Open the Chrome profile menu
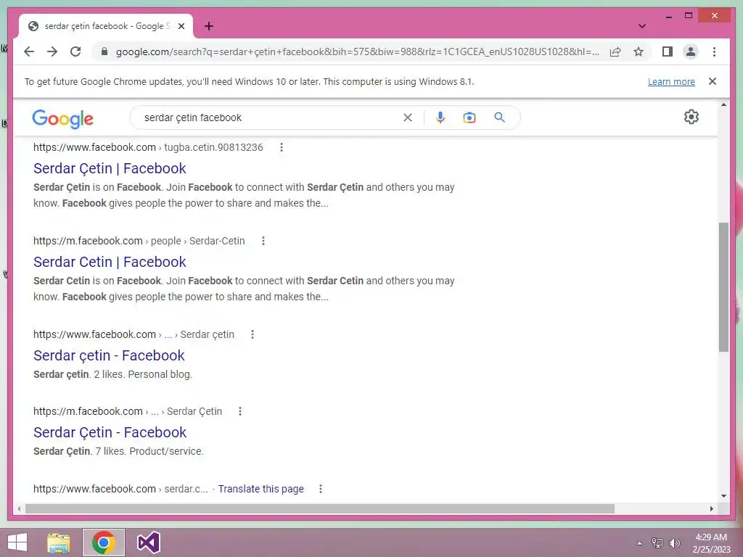The width and height of the screenshot is (743, 557). coord(691,51)
